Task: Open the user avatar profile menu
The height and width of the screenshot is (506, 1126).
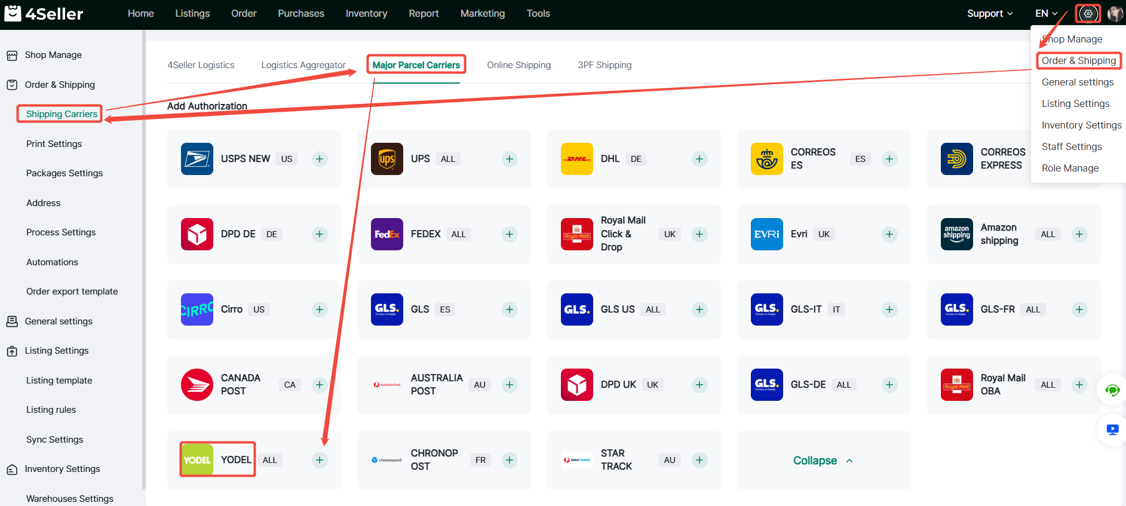Action: pos(1115,13)
